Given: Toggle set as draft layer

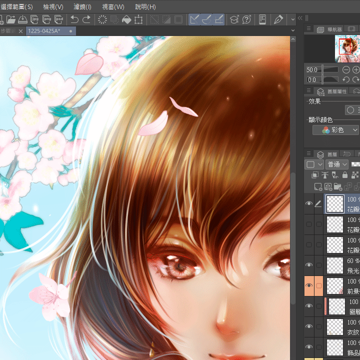Looking at the screenshot, I should [x=335, y=175].
